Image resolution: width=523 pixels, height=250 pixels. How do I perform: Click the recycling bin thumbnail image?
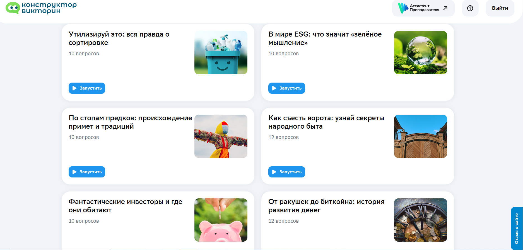(x=221, y=52)
